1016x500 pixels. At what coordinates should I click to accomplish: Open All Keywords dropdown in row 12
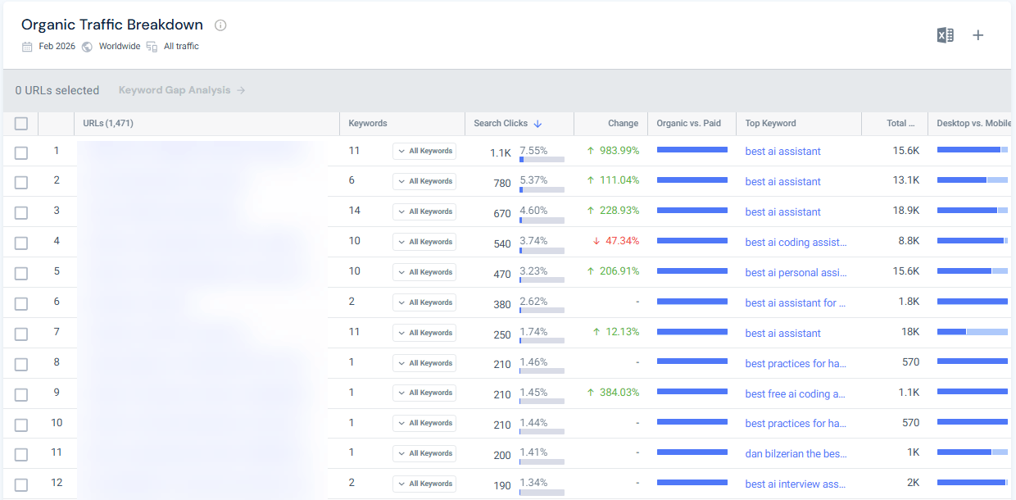(x=424, y=484)
